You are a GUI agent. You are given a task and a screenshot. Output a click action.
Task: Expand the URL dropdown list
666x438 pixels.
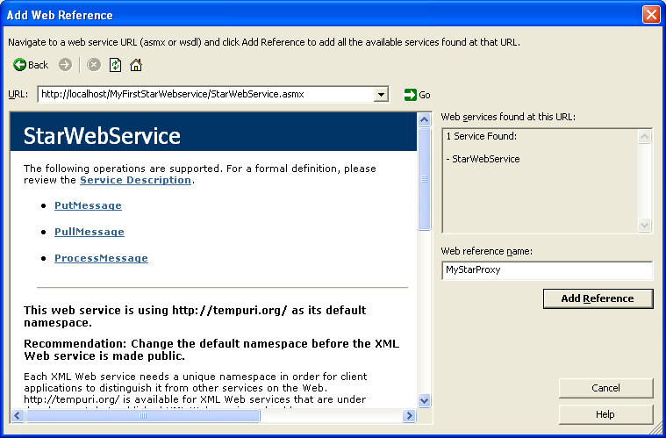[x=381, y=95]
